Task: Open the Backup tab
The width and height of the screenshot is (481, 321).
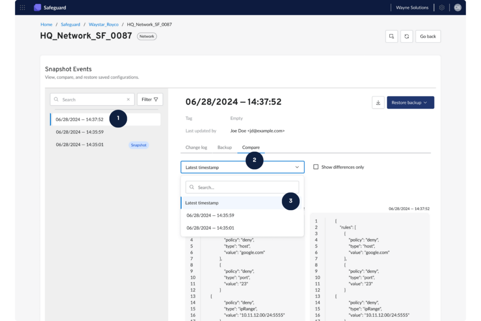Action: coord(225,147)
